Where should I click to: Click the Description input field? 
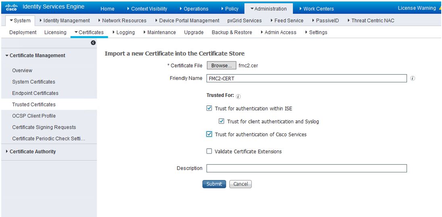pos(306,168)
